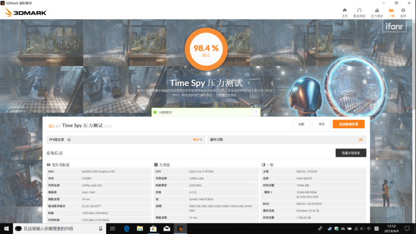Go to the 3DMark home tab

point(344,13)
